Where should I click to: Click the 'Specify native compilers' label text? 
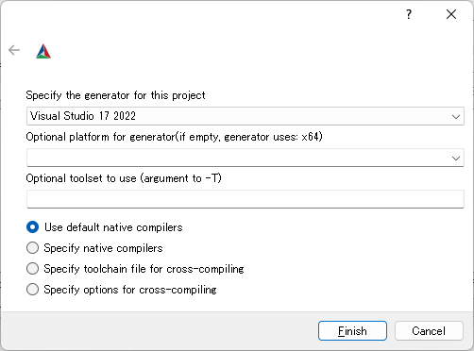point(103,248)
